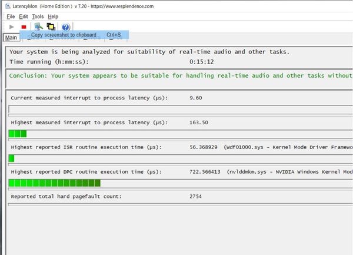Click the magnifier analysis toolbar icon
Image resolution: width=353 pixels, height=255 pixels.
38,27
